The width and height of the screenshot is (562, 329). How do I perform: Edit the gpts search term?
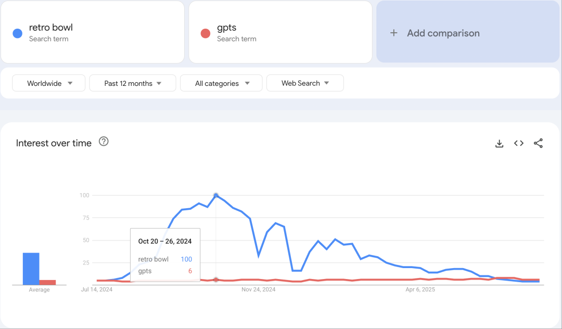[280, 32]
